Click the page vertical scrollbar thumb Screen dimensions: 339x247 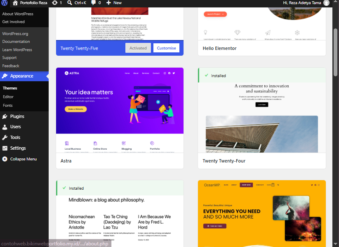pyautogui.click(x=335, y=52)
